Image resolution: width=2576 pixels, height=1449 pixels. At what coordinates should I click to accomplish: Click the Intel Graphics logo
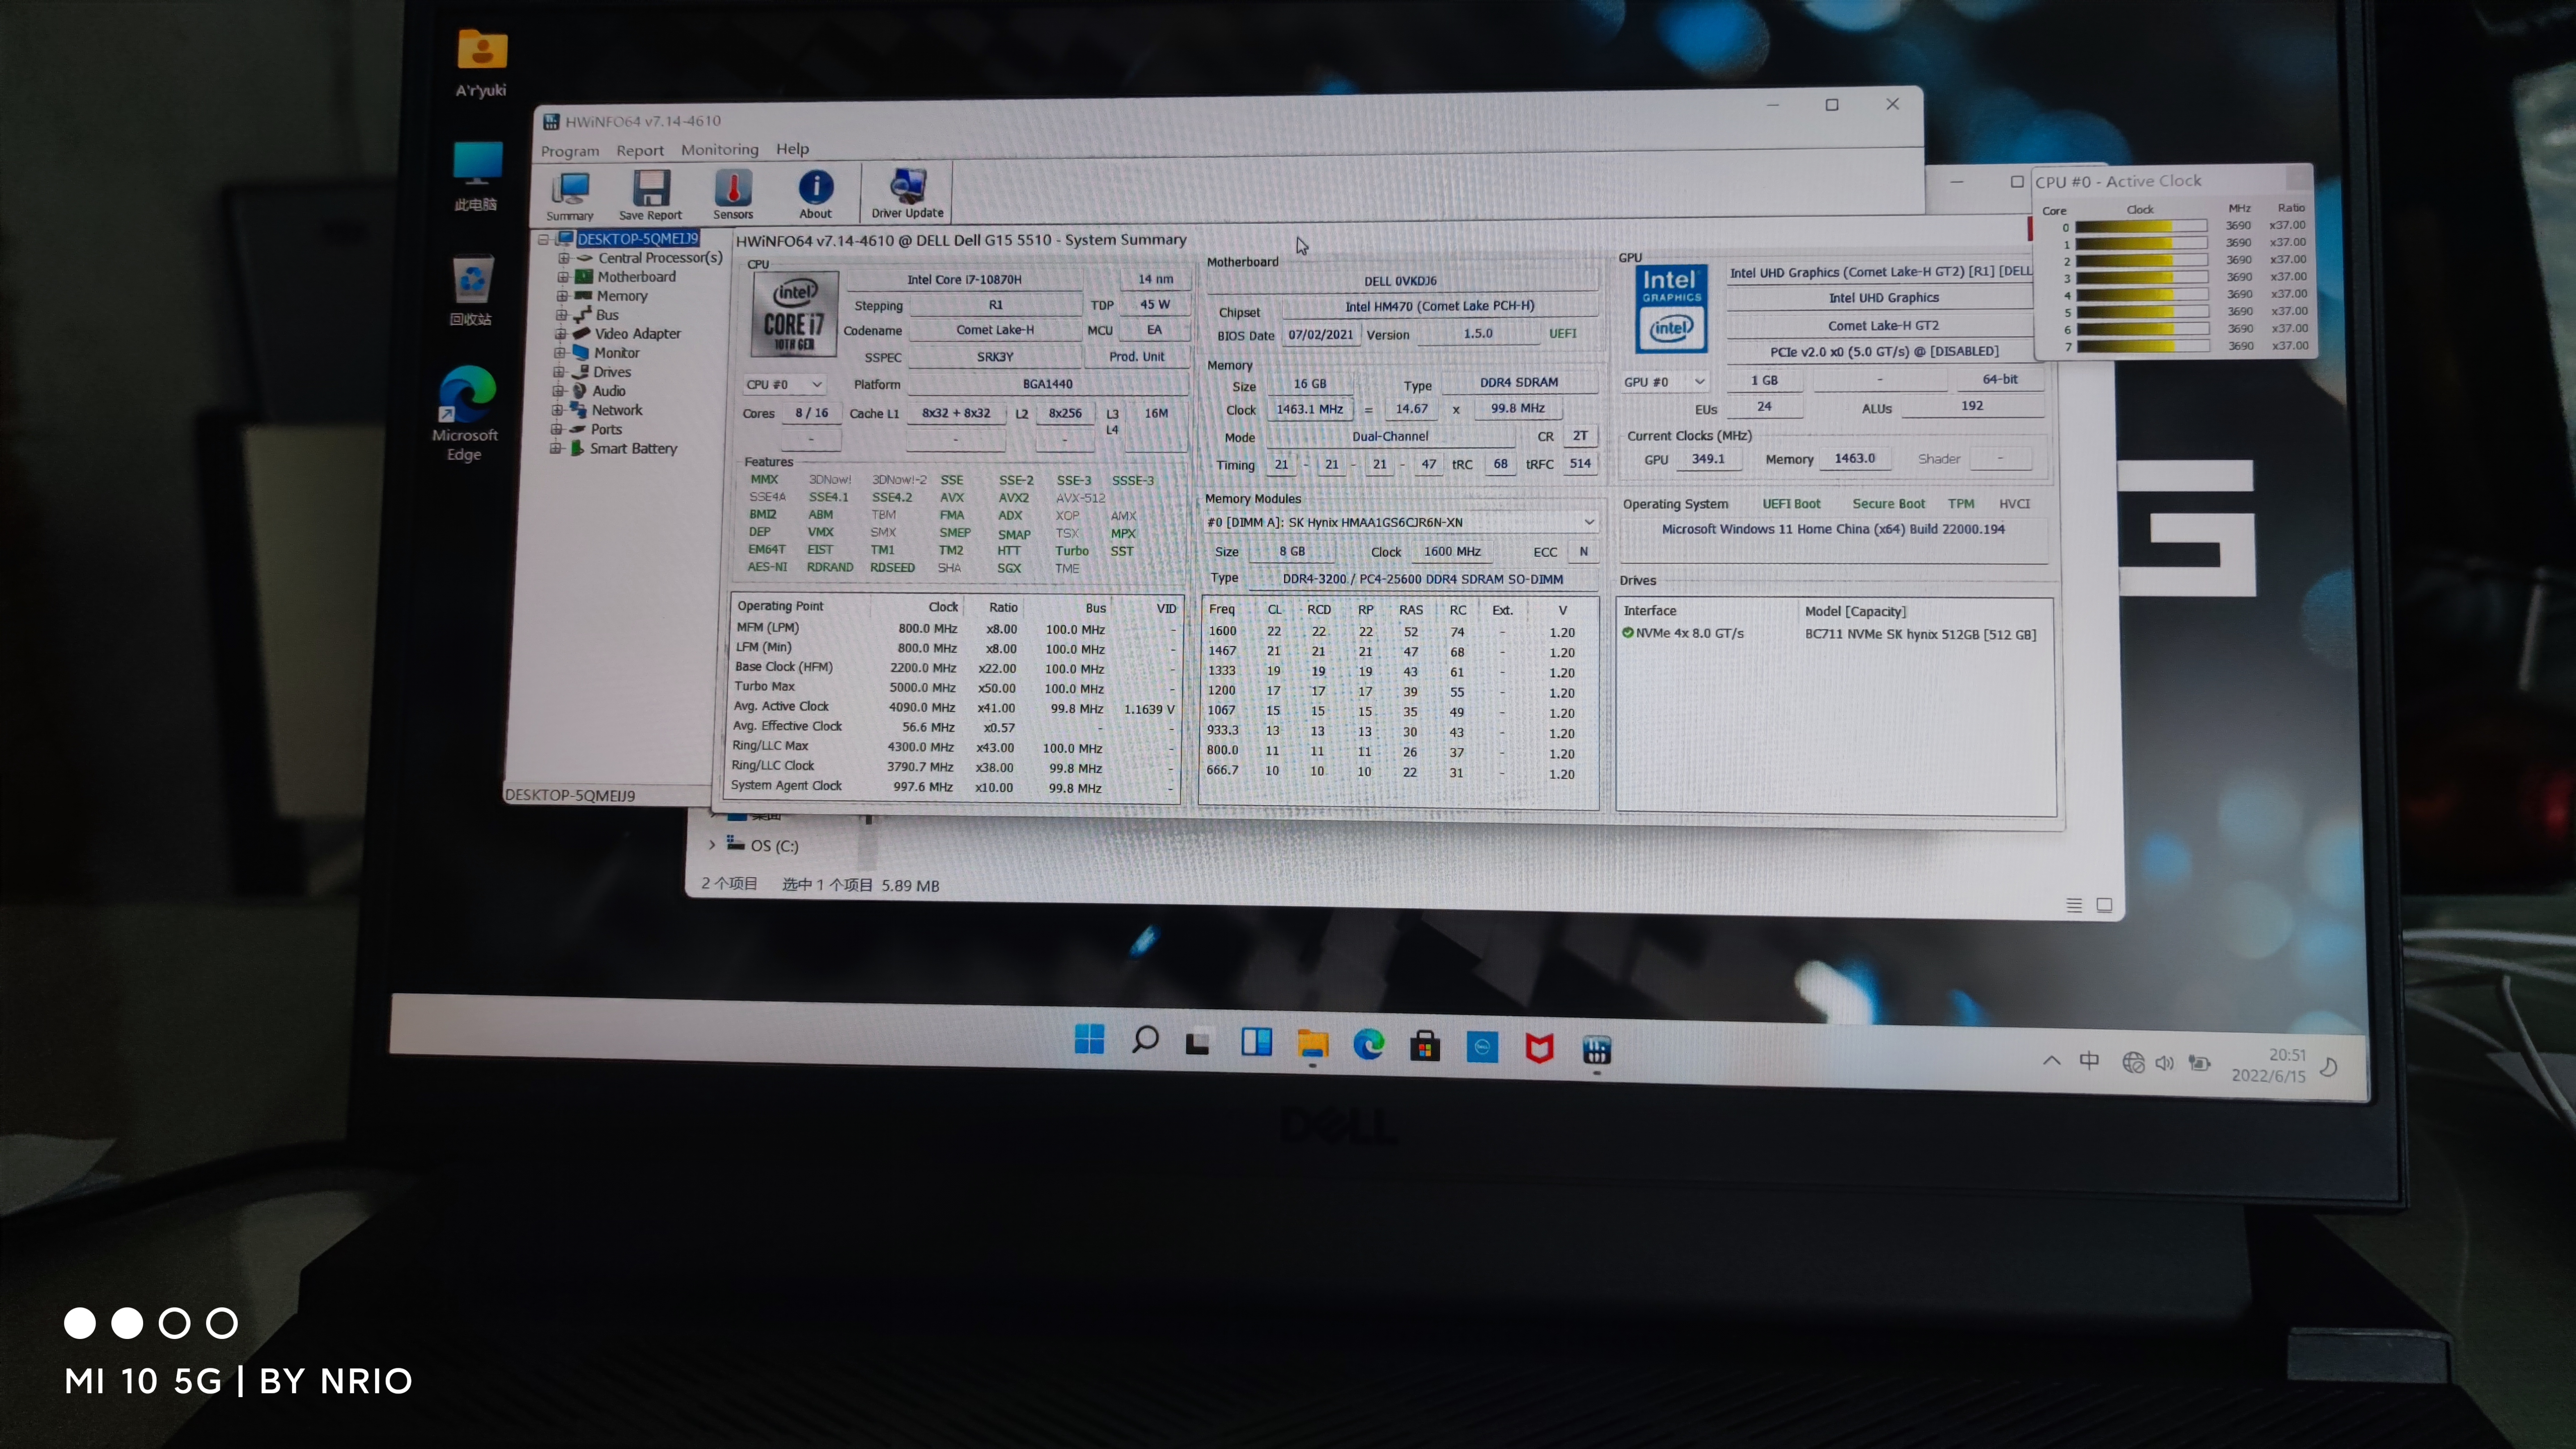point(1671,308)
